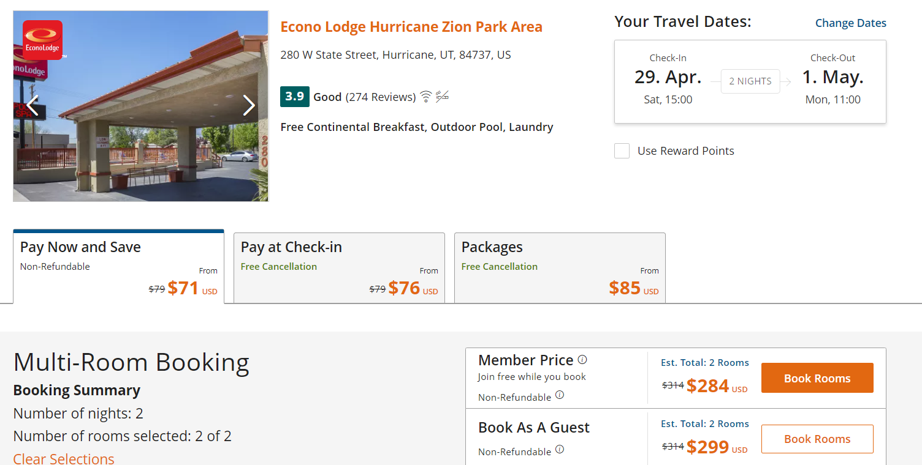Open info icon beside Member Non-Refundable

(560, 395)
